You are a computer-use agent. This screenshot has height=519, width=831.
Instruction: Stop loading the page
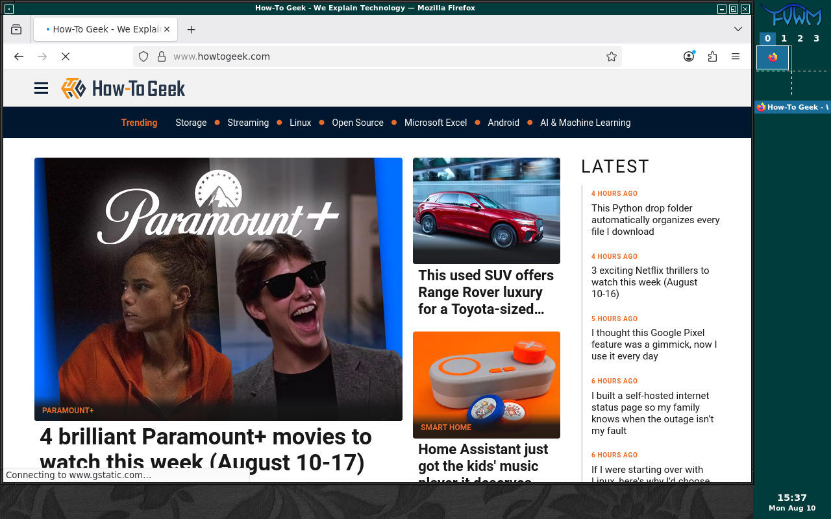[x=65, y=56]
